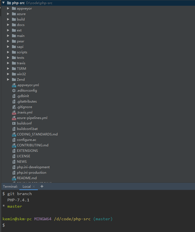Screen dimensions: 195x232
Task: Select the tests folder name
Action: pos(20,58)
